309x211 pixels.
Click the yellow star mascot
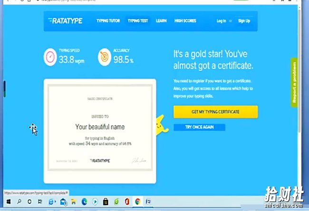click(162, 125)
